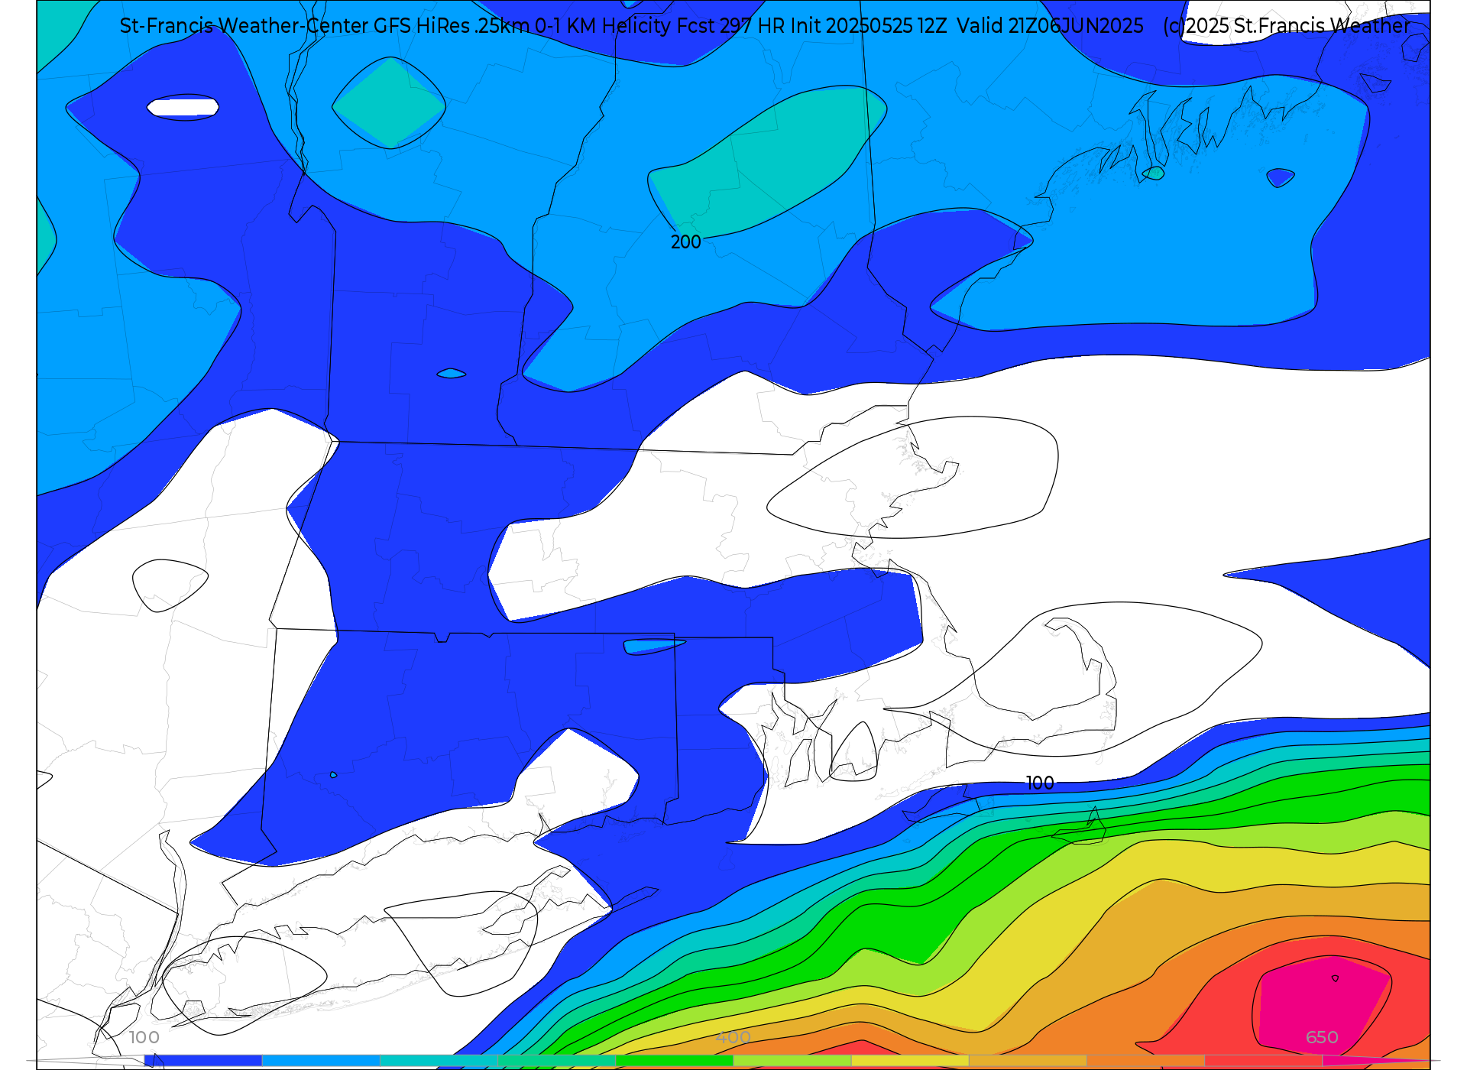Viewport: 1467px width, 1070px height.
Task: Select the yellow colorbar segment
Action: pyautogui.click(x=910, y=1061)
